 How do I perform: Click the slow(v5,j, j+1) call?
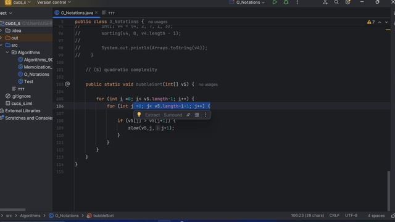coord(151,128)
